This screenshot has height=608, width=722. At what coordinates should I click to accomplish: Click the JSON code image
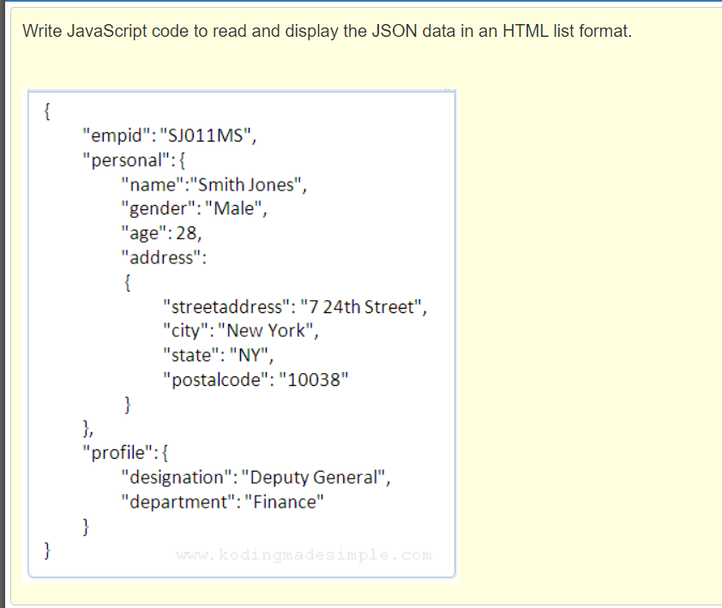point(240,335)
